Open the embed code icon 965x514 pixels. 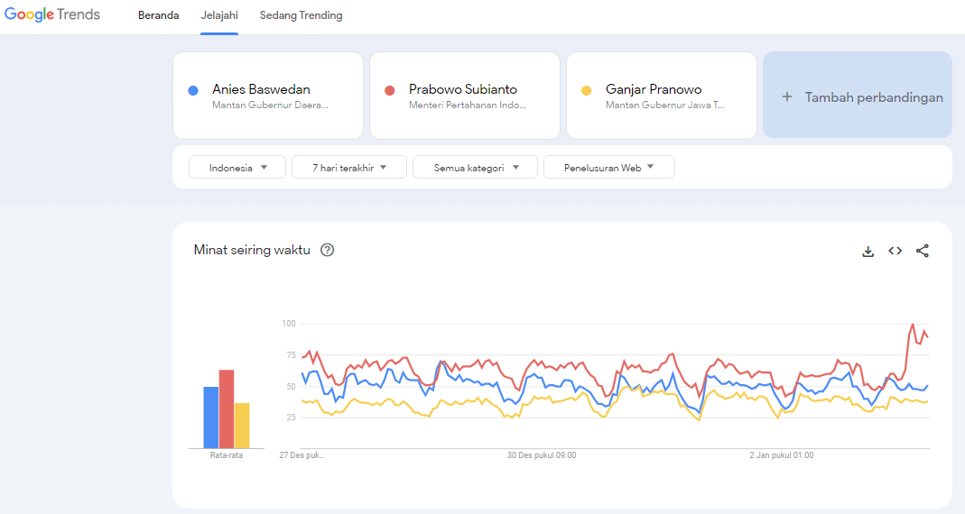click(895, 251)
